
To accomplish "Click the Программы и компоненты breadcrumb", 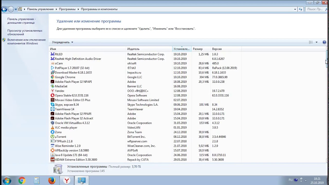I will click(x=99, y=9).
